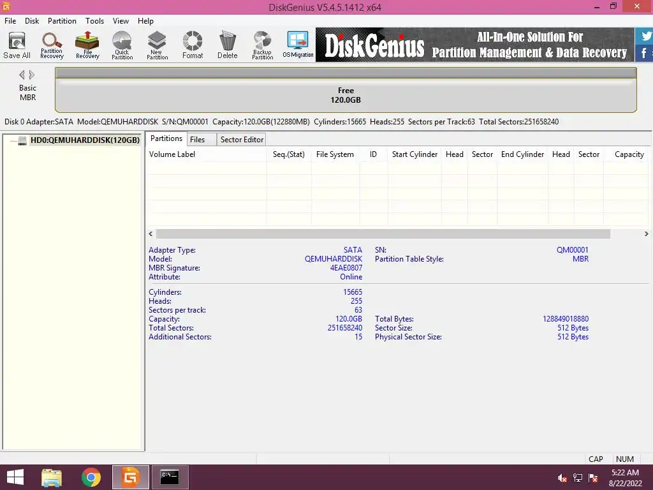Open the View menu

121,21
